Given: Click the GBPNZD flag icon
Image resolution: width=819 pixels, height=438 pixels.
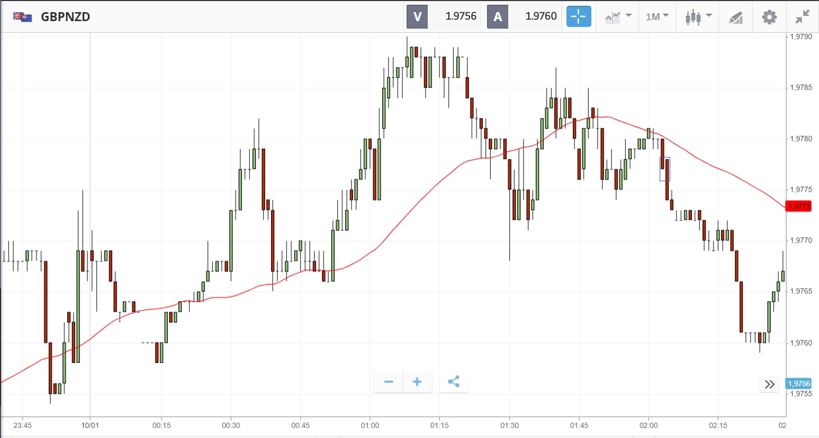Looking at the screenshot, I should pyautogui.click(x=22, y=17).
